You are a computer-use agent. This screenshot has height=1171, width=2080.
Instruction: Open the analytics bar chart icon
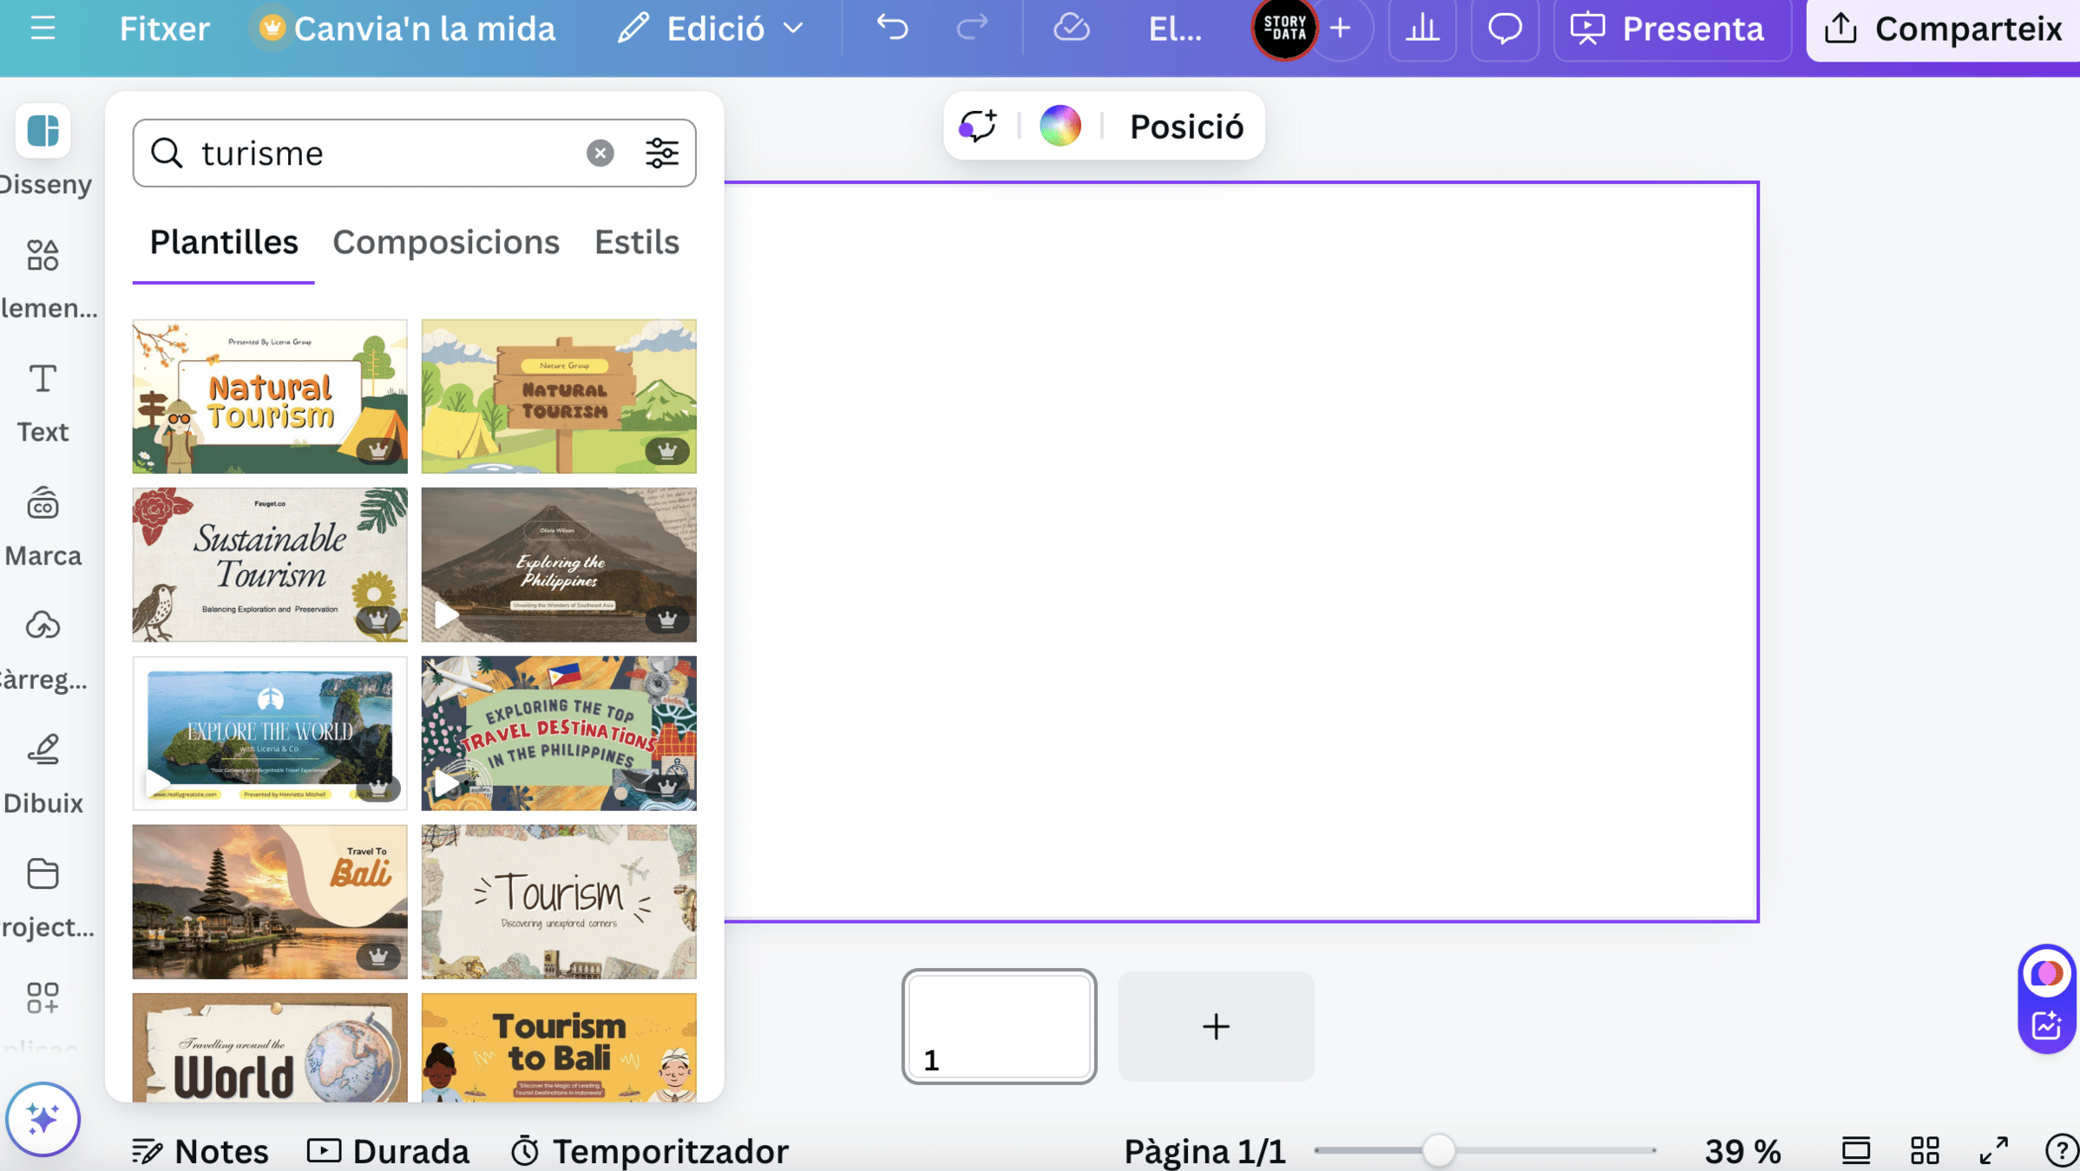click(1421, 29)
